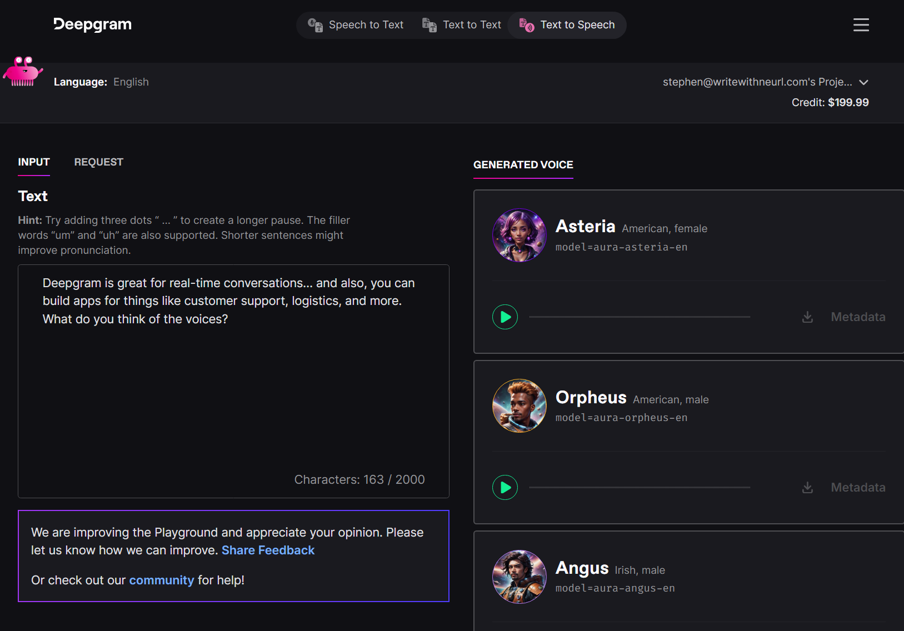Select the INPUT tab
This screenshot has width=904, height=631.
click(34, 163)
